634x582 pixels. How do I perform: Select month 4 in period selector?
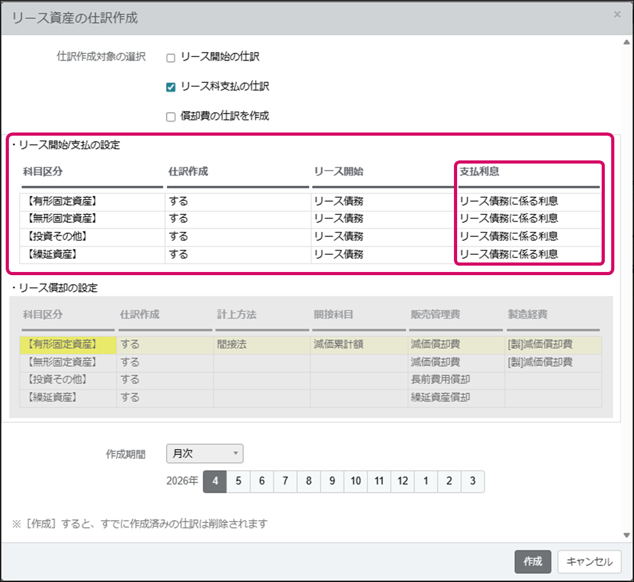click(215, 481)
